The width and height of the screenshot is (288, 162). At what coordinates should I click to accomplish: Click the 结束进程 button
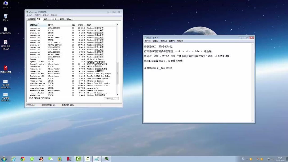[x=112, y=98]
